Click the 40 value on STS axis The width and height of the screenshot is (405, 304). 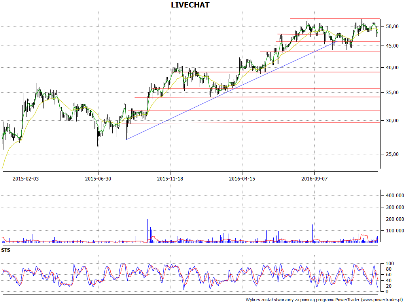(388, 281)
